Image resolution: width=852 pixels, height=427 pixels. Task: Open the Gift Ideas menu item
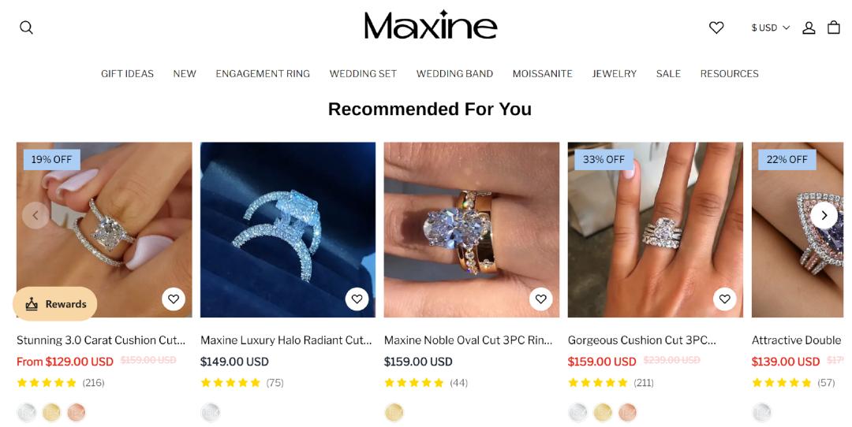pyautogui.click(x=127, y=74)
